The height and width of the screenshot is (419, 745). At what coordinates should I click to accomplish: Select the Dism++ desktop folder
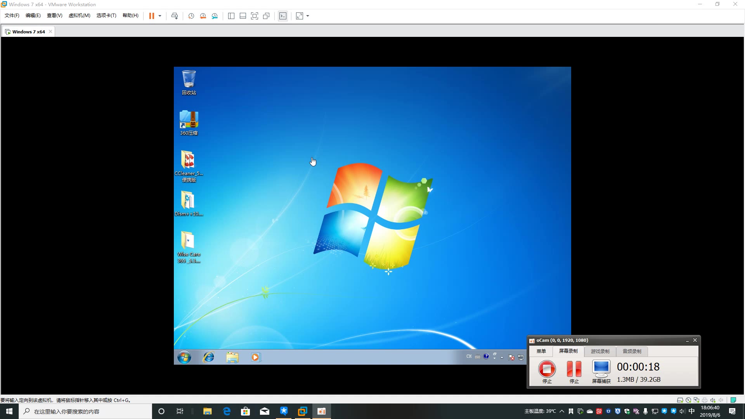pyautogui.click(x=189, y=203)
